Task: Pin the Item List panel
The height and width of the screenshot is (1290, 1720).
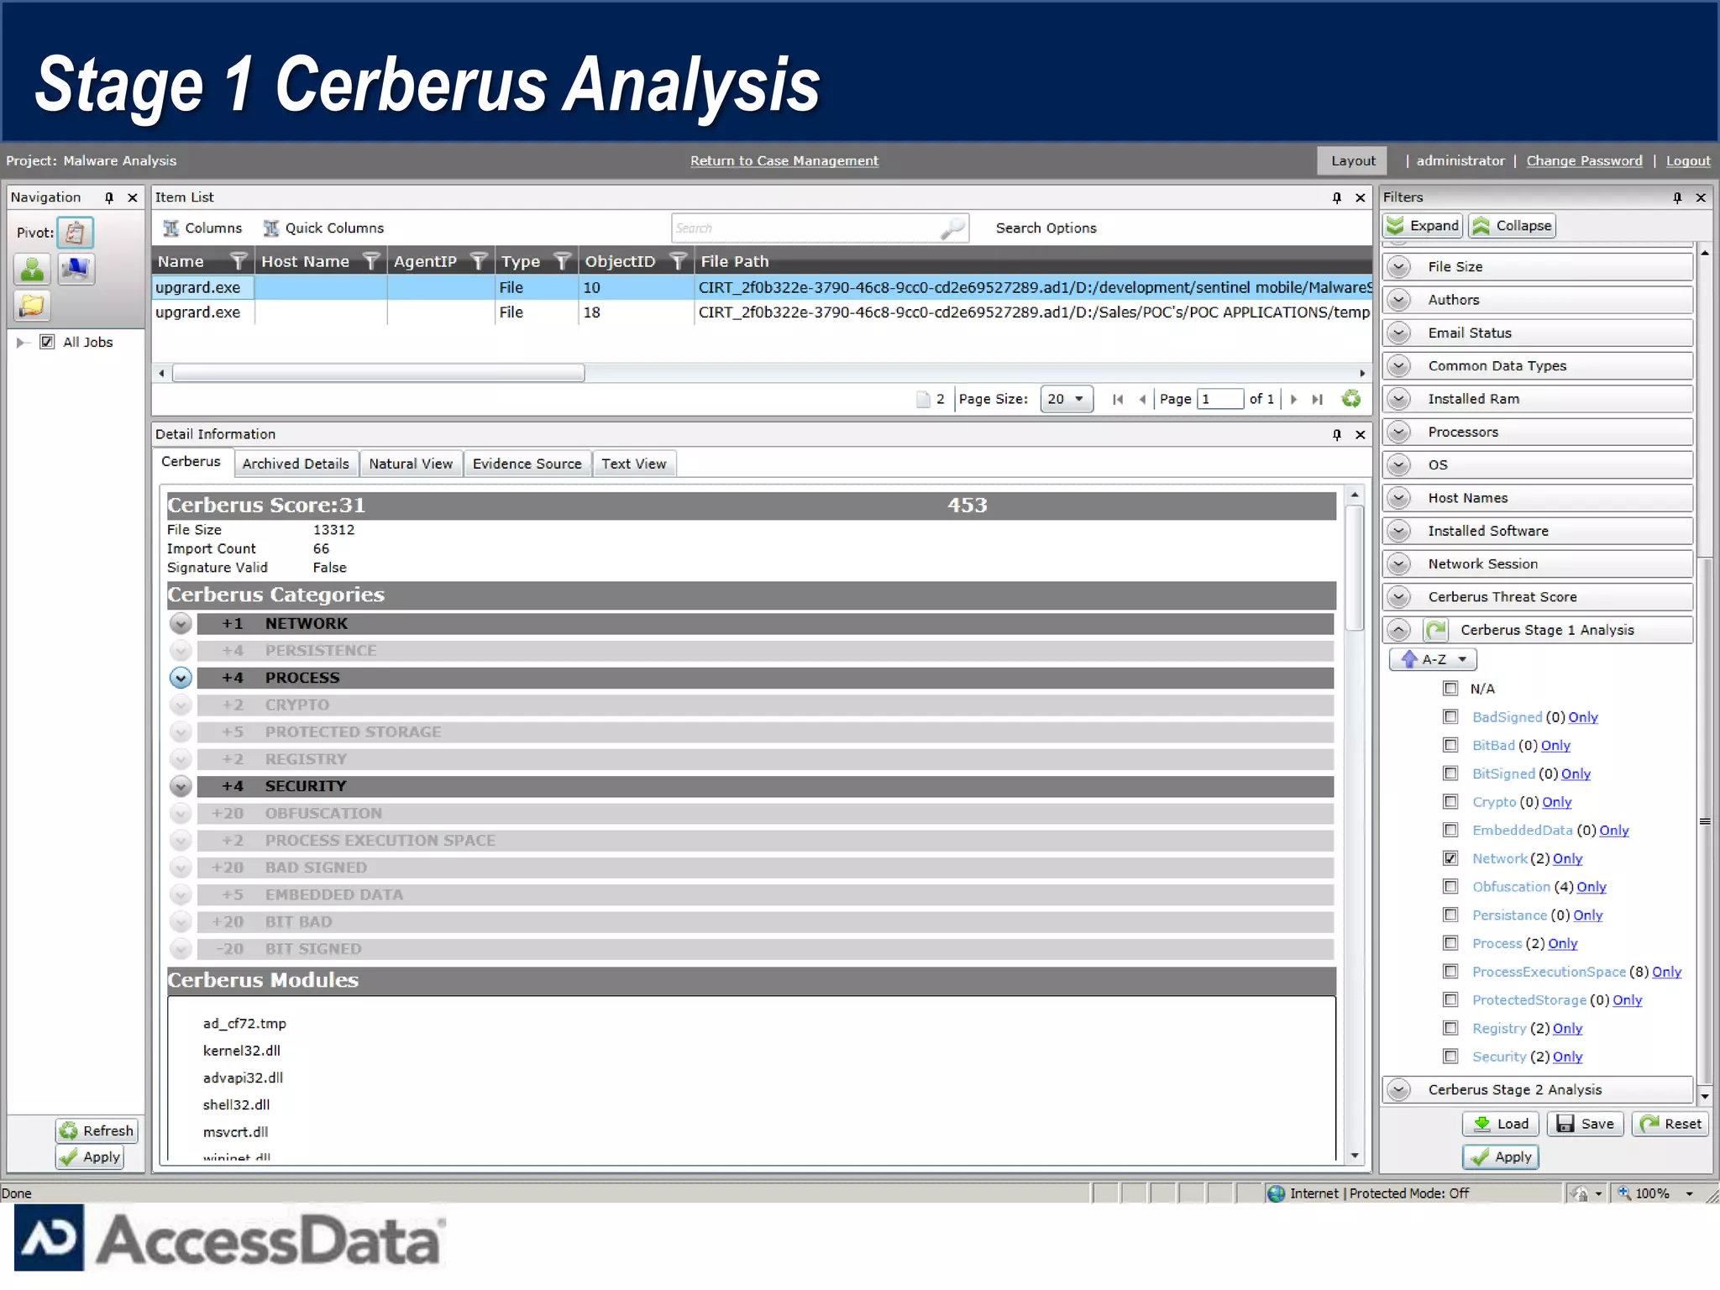Action: coord(1337,197)
